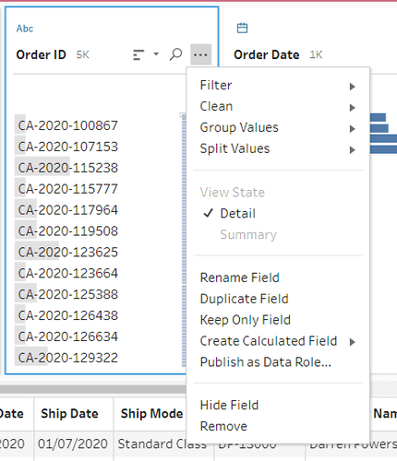Viewport: 397px width, 461px height.
Task: Expand the Clean submenu arrow
Action: tap(353, 108)
